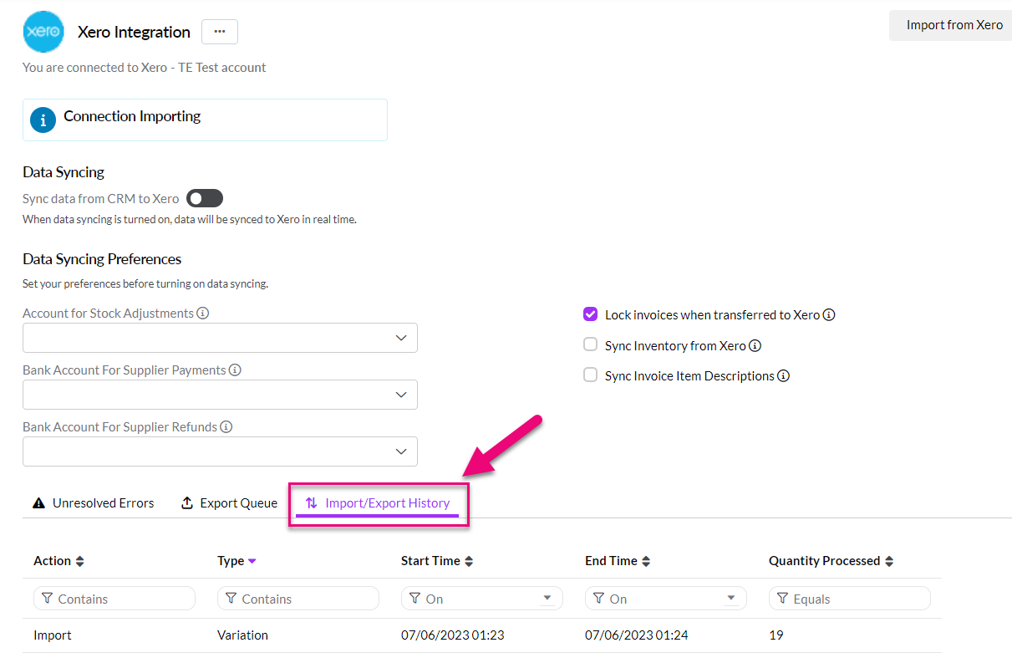Sort by Quantity Processed sort icon
Viewport: 1012px width, 663px height.
pyautogui.click(x=889, y=562)
